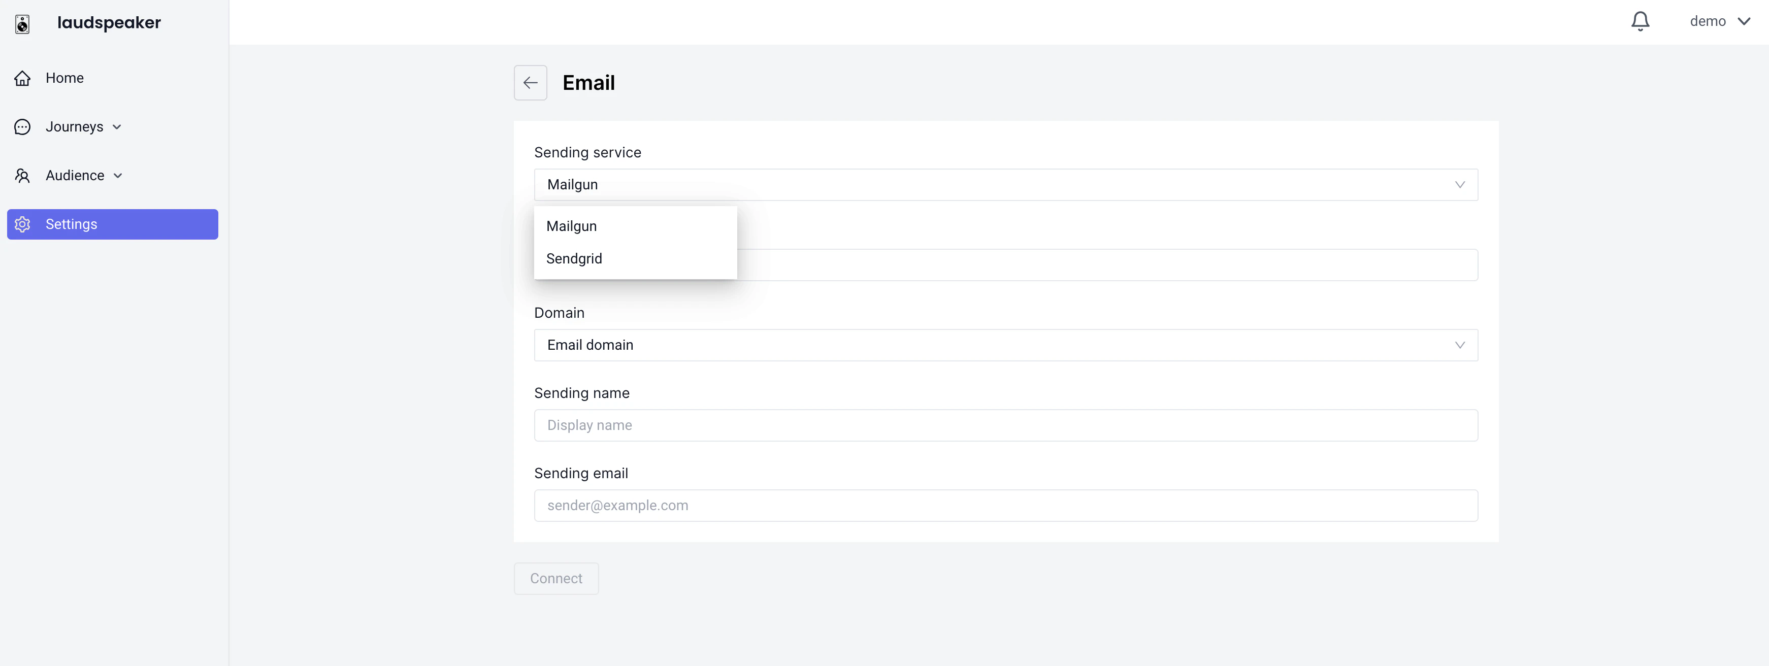The height and width of the screenshot is (666, 1769).
Task: Expand the Journeys sidebar section
Action: [117, 126]
